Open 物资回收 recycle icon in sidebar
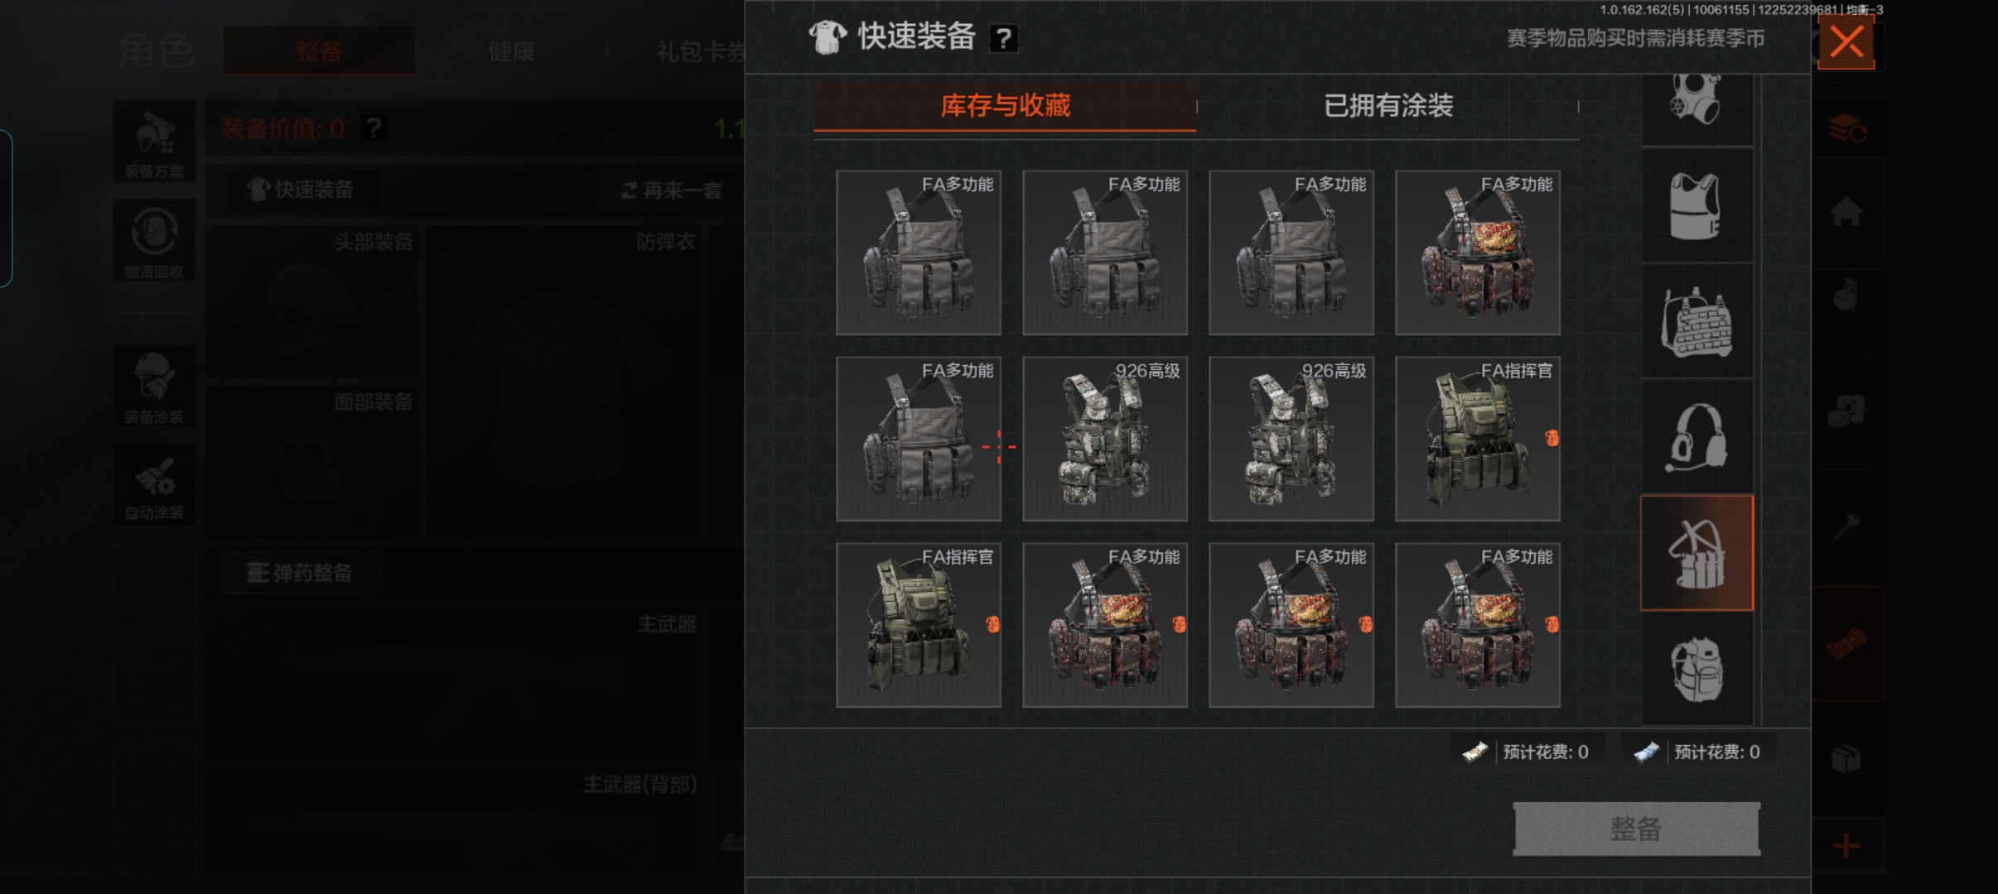1998x894 pixels. click(154, 241)
